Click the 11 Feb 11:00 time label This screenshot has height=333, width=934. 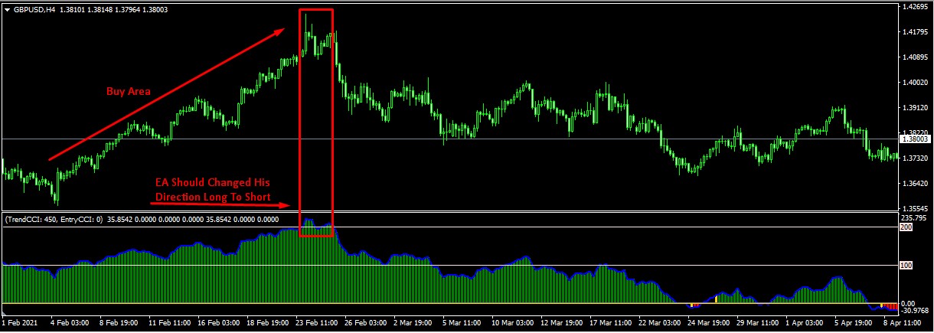coord(171,325)
